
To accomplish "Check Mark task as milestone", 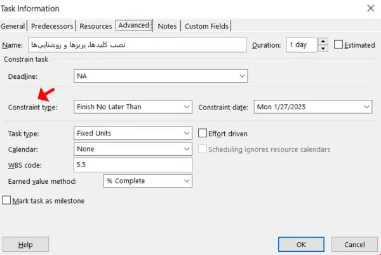I will pyautogui.click(x=7, y=200).
